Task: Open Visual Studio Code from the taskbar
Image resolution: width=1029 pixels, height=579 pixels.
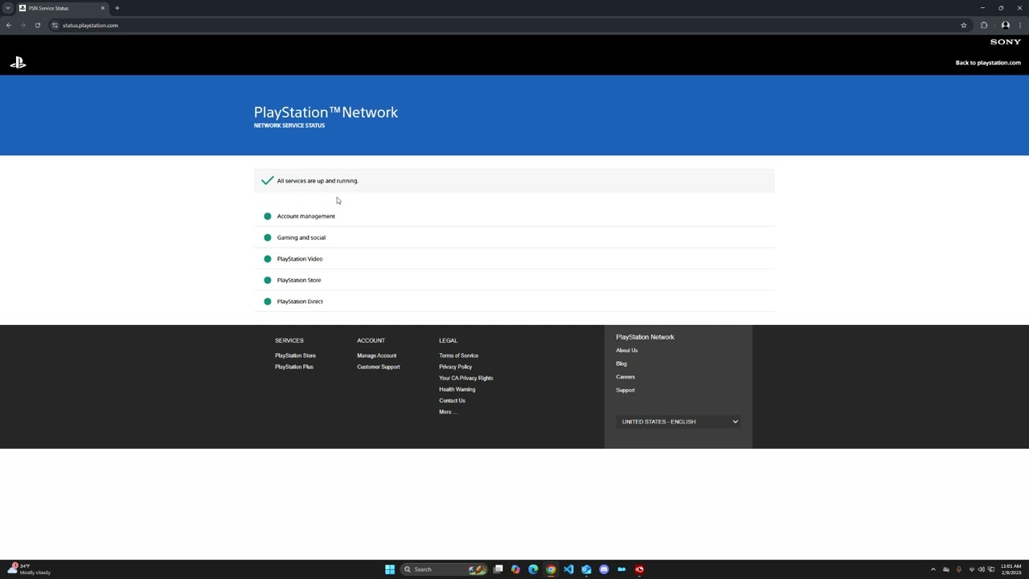Action: (x=568, y=569)
